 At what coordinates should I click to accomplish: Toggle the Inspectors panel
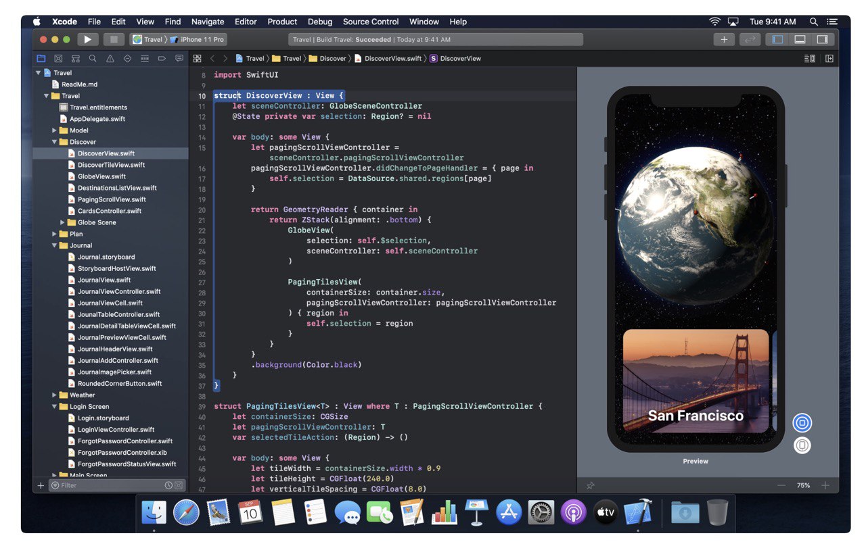coord(822,40)
